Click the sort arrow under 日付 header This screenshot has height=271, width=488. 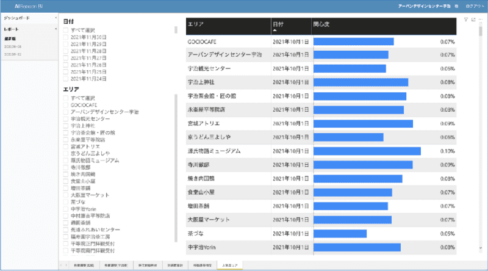pyautogui.click(x=274, y=29)
